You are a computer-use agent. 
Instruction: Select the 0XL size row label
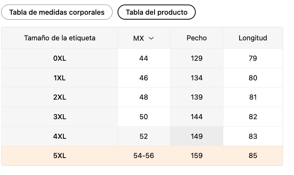coord(60,58)
